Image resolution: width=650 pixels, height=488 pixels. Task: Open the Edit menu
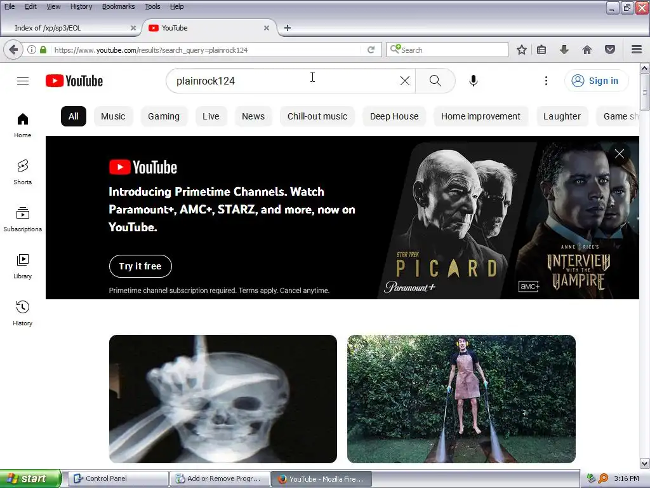tap(30, 6)
